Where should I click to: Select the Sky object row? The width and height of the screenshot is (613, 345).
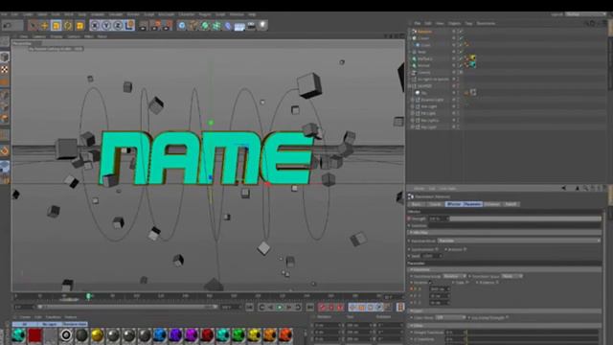click(423, 93)
